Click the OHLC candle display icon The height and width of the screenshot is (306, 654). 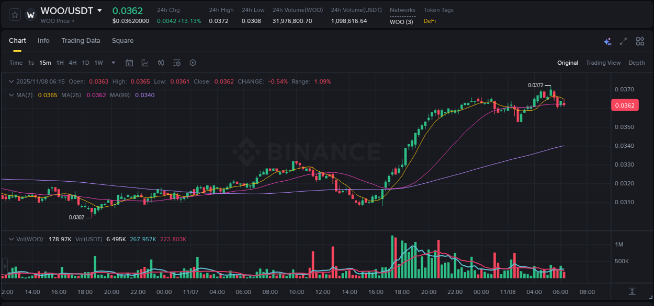click(x=161, y=63)
